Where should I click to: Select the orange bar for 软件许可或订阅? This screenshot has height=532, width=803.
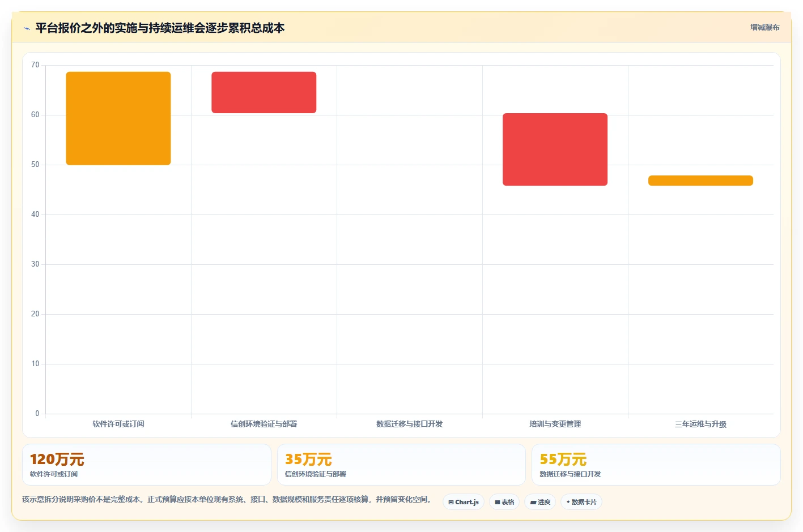pos(118,118)
